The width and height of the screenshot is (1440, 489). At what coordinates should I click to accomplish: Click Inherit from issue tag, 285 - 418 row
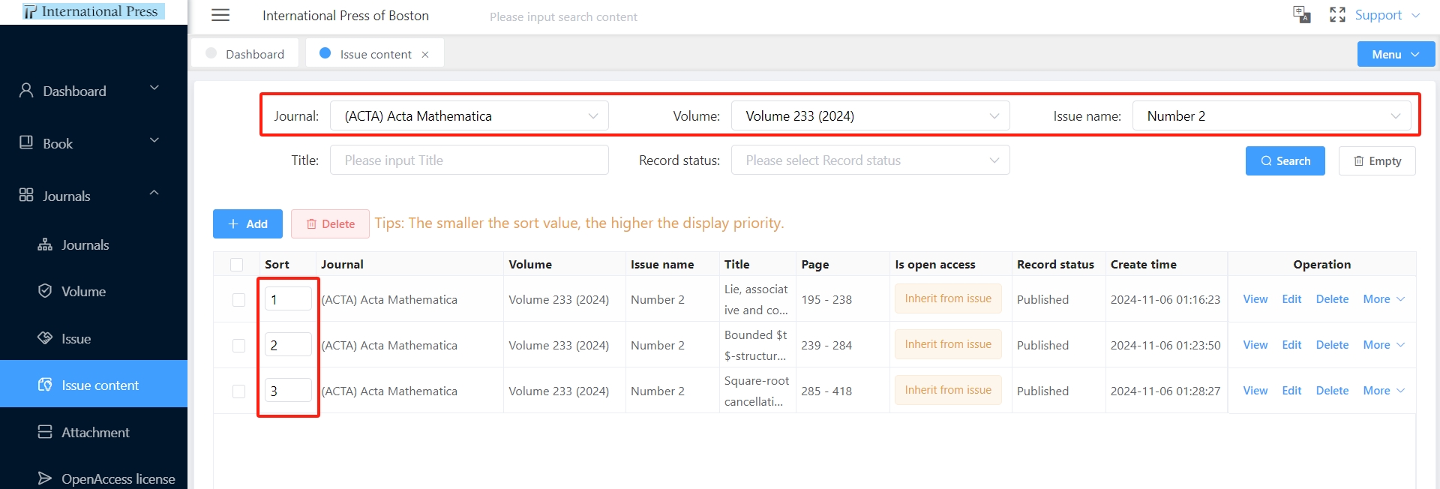pyautogui.click(x=948, y=390)
